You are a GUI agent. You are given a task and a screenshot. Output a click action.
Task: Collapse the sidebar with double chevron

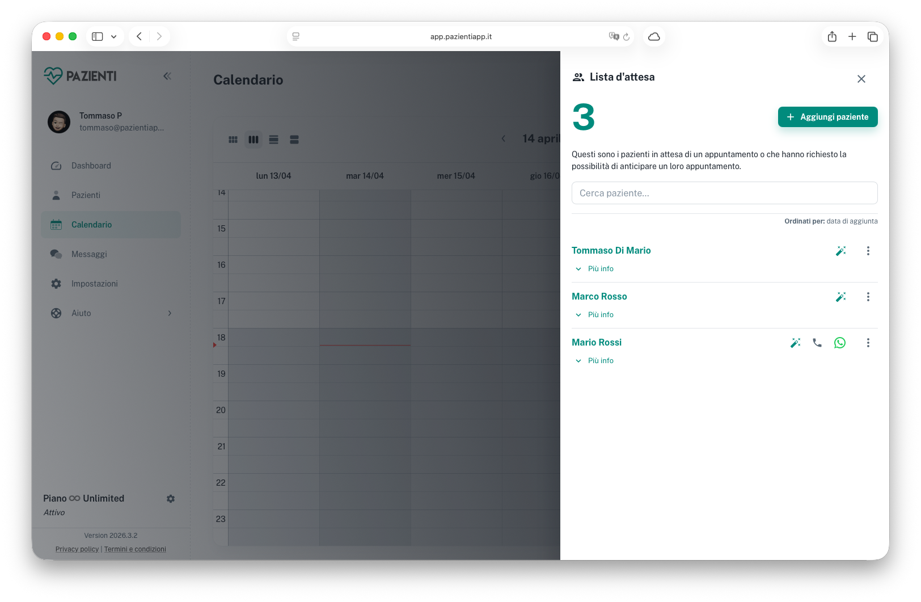(x=167, y=76)
